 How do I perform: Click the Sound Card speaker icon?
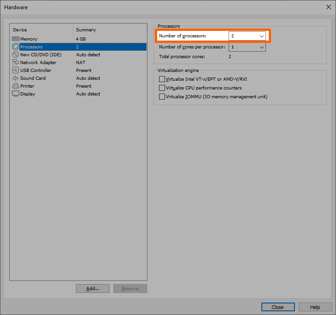pyautogui.click(x=16, y=78)
